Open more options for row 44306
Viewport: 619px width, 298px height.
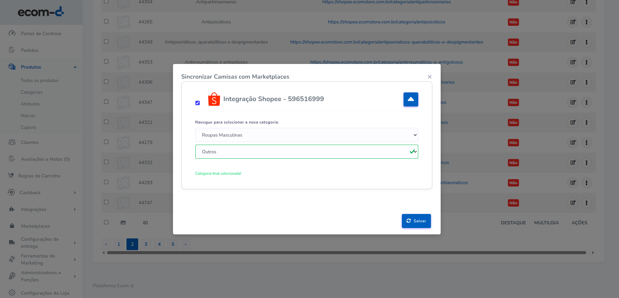pos(586,82)
